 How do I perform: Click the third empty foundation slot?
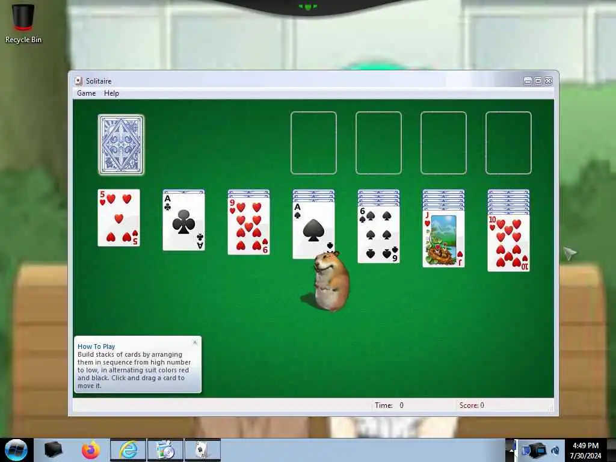443,143
